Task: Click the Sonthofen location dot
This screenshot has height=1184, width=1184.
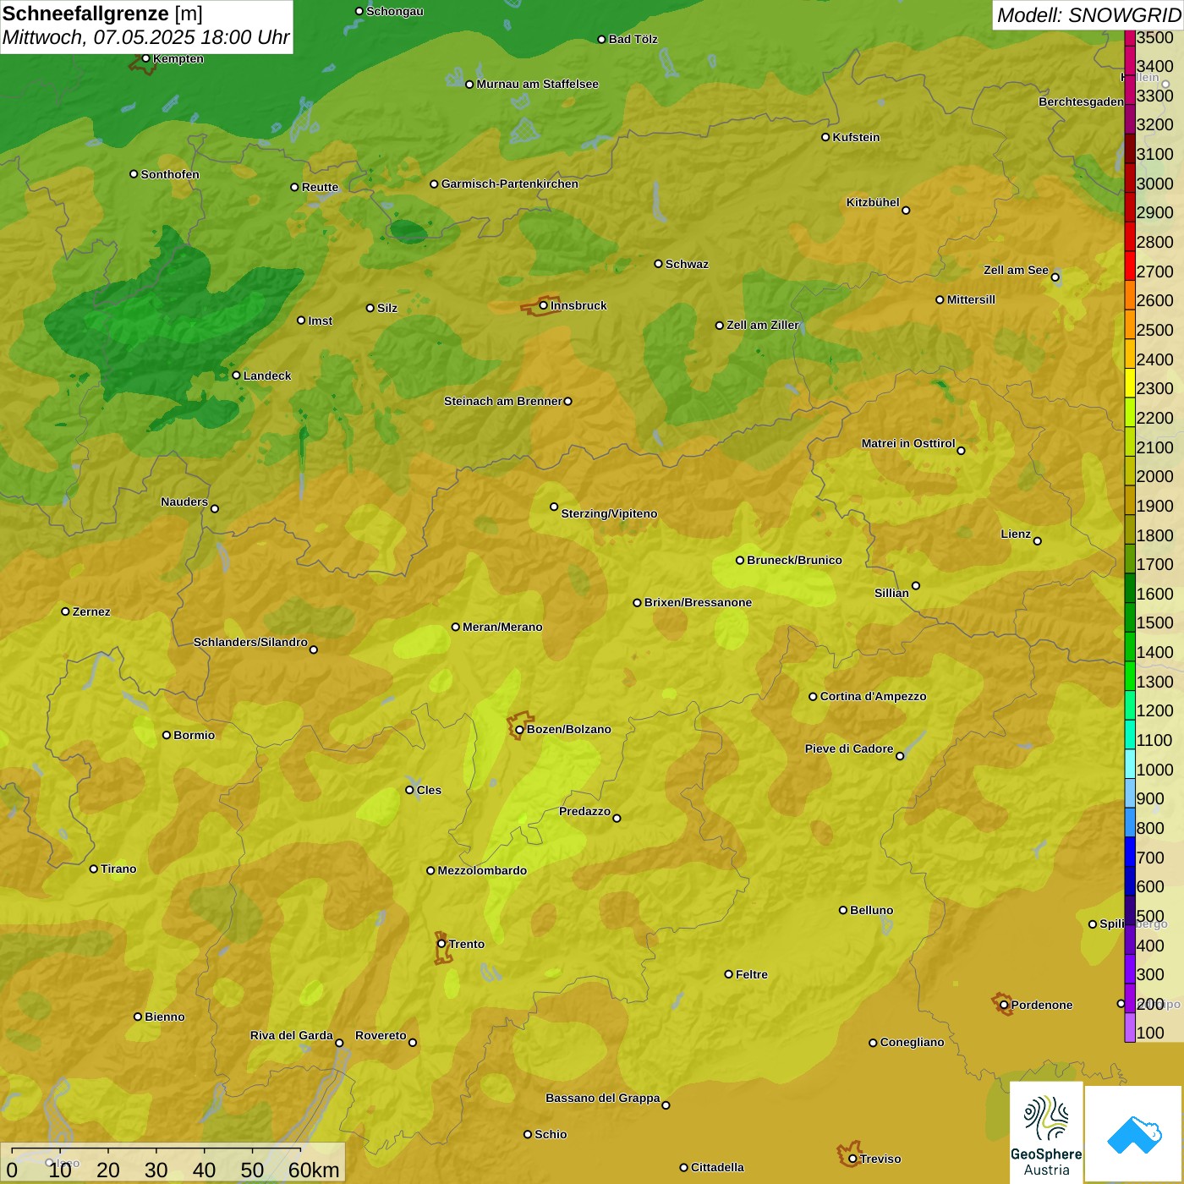Action: pos(134,174)
